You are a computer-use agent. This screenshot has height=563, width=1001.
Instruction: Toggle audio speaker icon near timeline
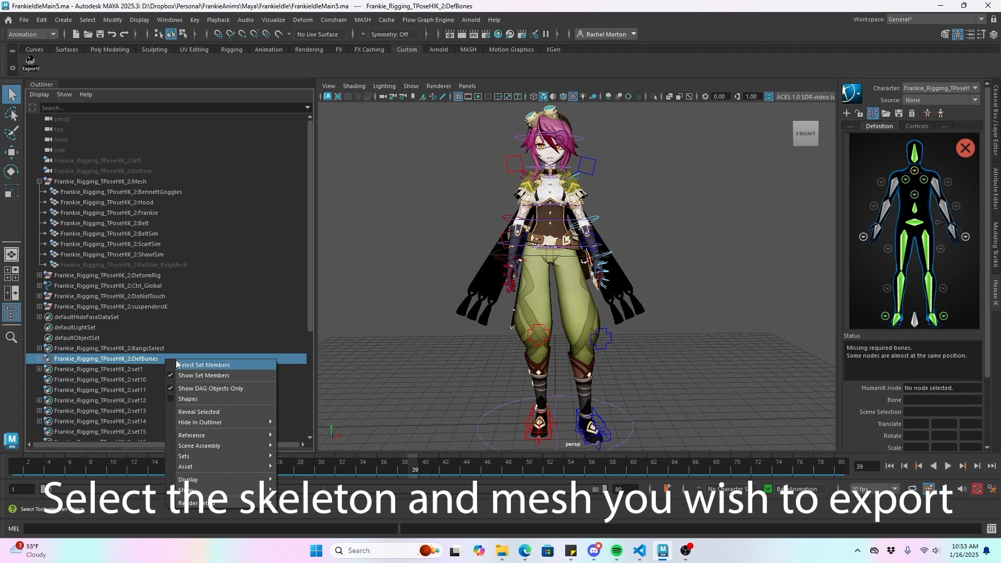[x=962, y=489]
